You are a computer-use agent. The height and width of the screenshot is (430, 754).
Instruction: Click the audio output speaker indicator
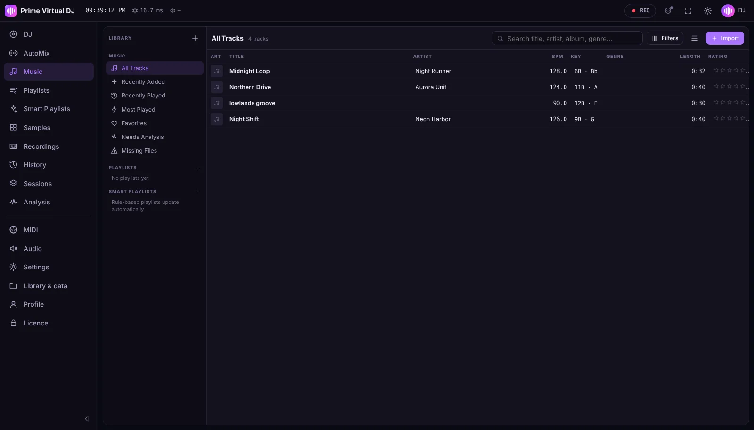[175, 11]
